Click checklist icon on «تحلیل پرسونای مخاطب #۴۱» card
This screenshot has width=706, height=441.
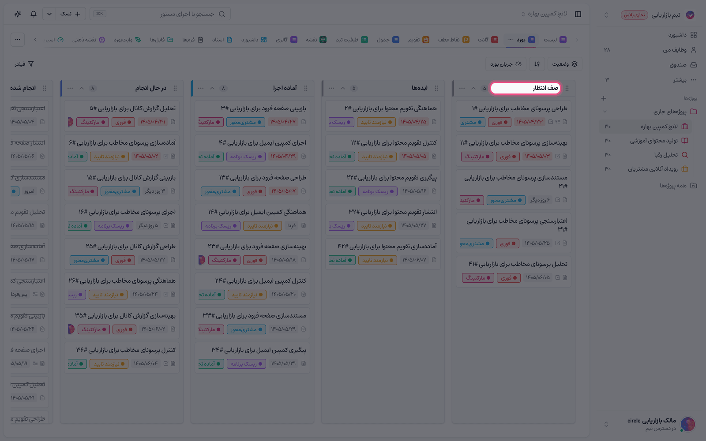tap(558, 277)
